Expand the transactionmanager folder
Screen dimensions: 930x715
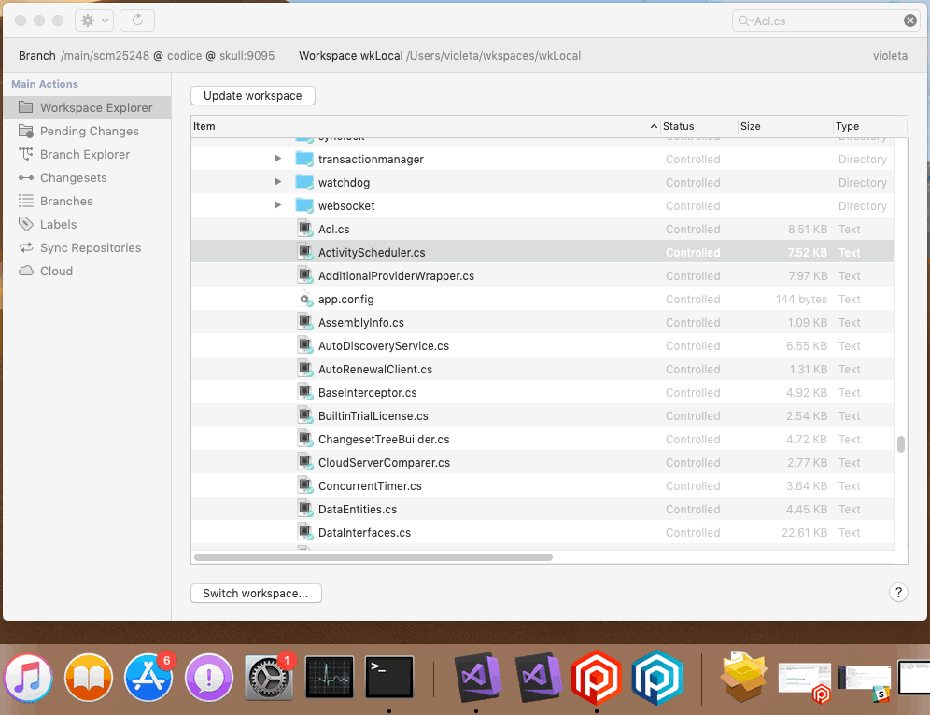click(x=277, y=159)
